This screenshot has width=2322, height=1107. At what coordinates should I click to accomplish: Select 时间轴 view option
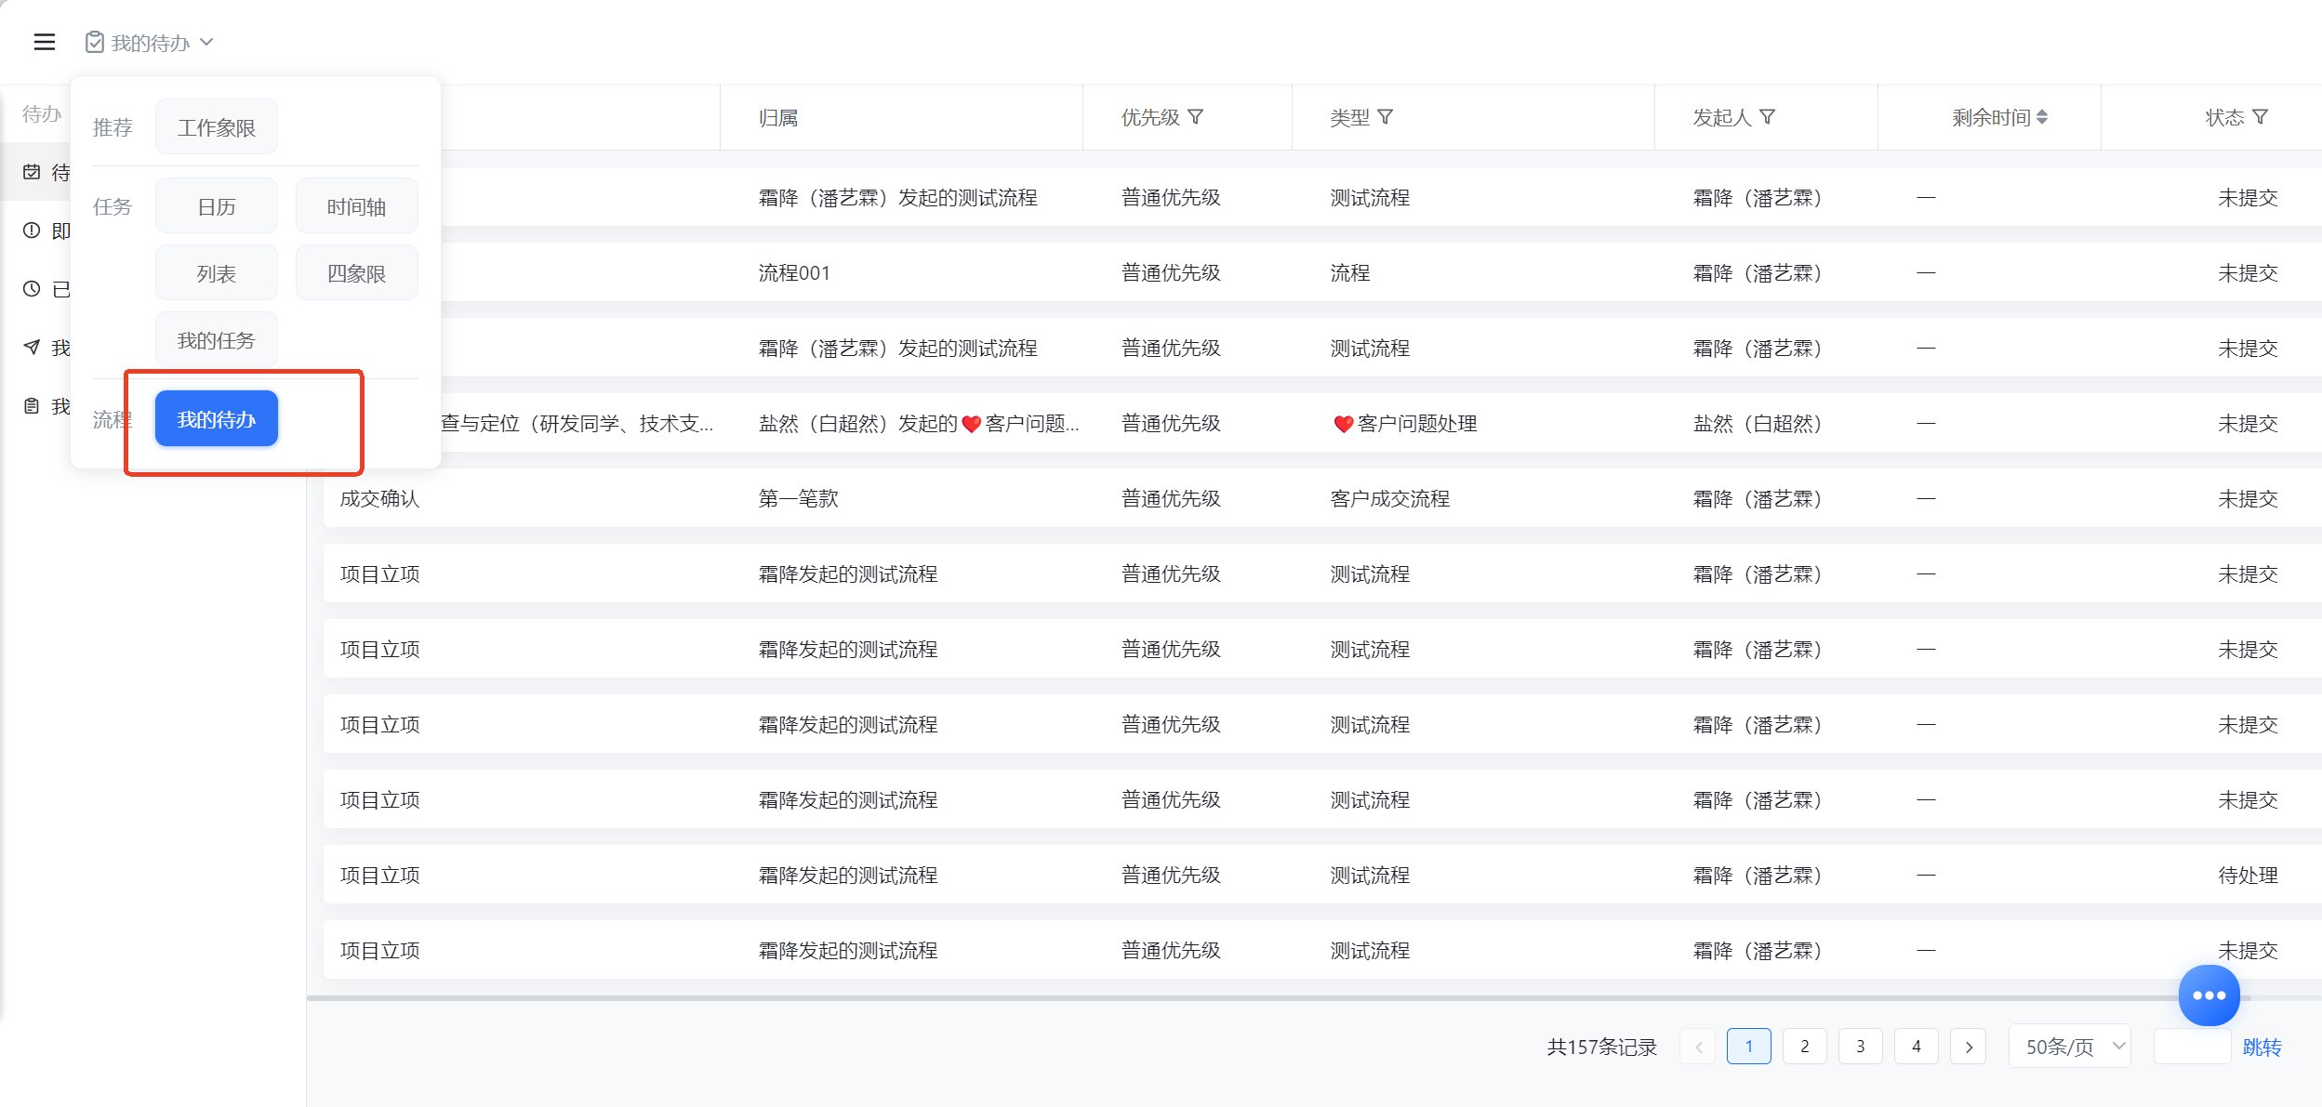(x=356, y=206)
